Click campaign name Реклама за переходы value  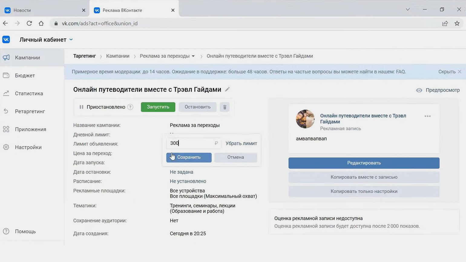(195, 125)
